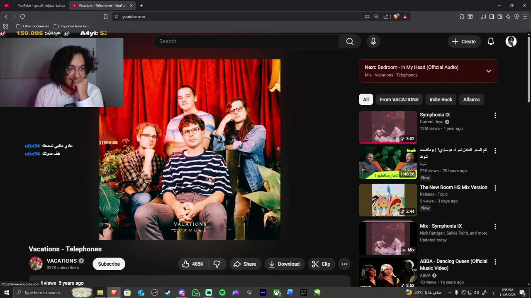Select the Indie Rock filter chip
Image resolution: width=531 pixels, height=298 pixels.
click(x=441, y=99)
